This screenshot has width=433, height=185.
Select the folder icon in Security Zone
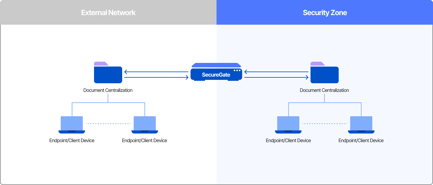324,74
